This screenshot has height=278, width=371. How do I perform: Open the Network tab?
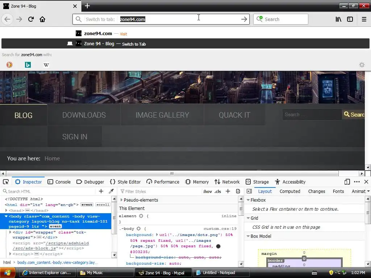227,182
